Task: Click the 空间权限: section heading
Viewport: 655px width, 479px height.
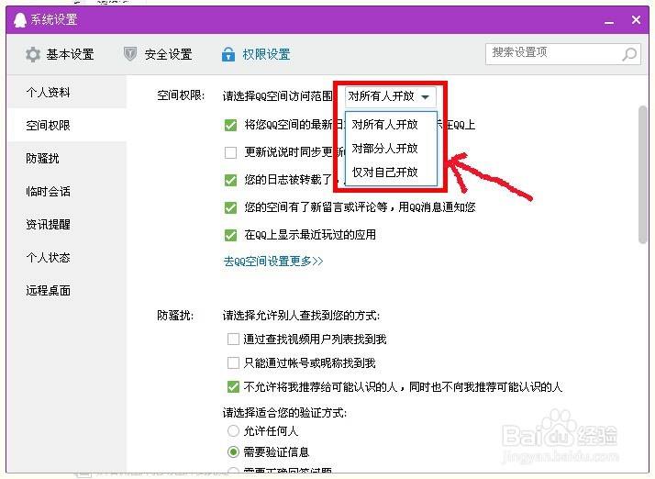Action: click(x=181, y=95)
